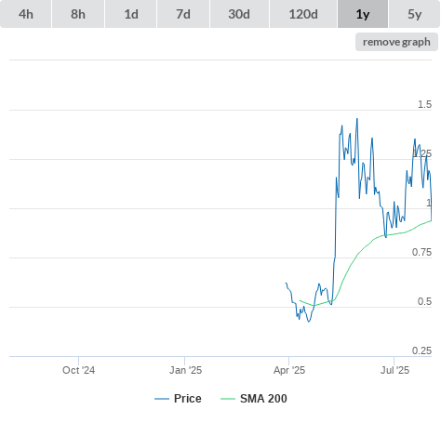Click the active 1y tab
The width and height of the screenshot is (441, 423).
tap(363, 14)
